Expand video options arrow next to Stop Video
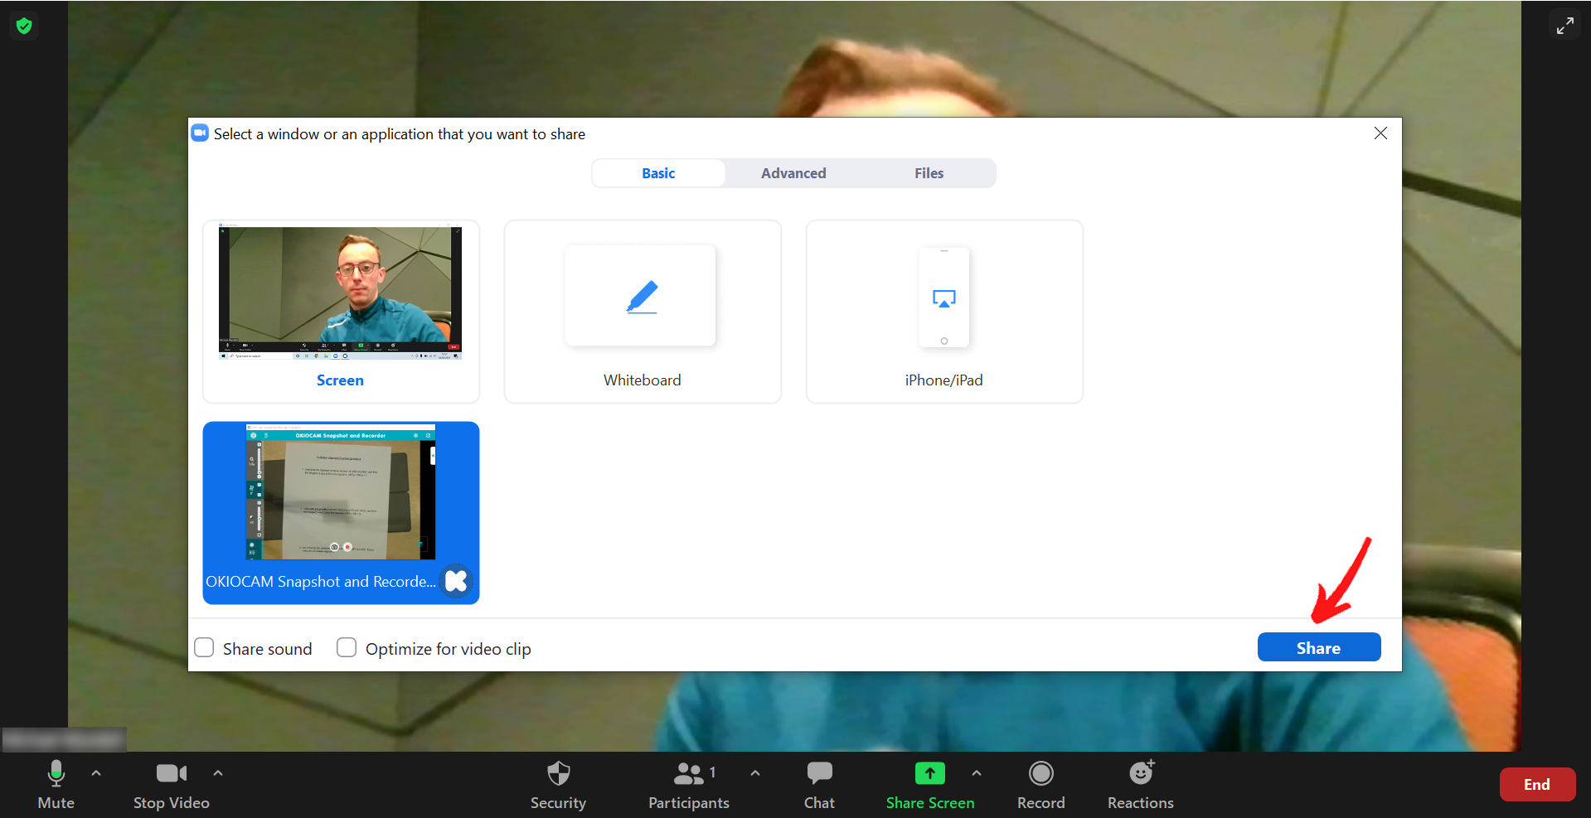The image size is (1591, 818). (218, 772)
